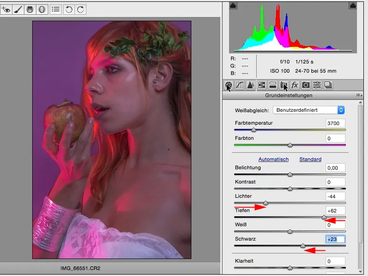Open the Split Toning panel tab
368x276 pixels.
pos(273,85)
